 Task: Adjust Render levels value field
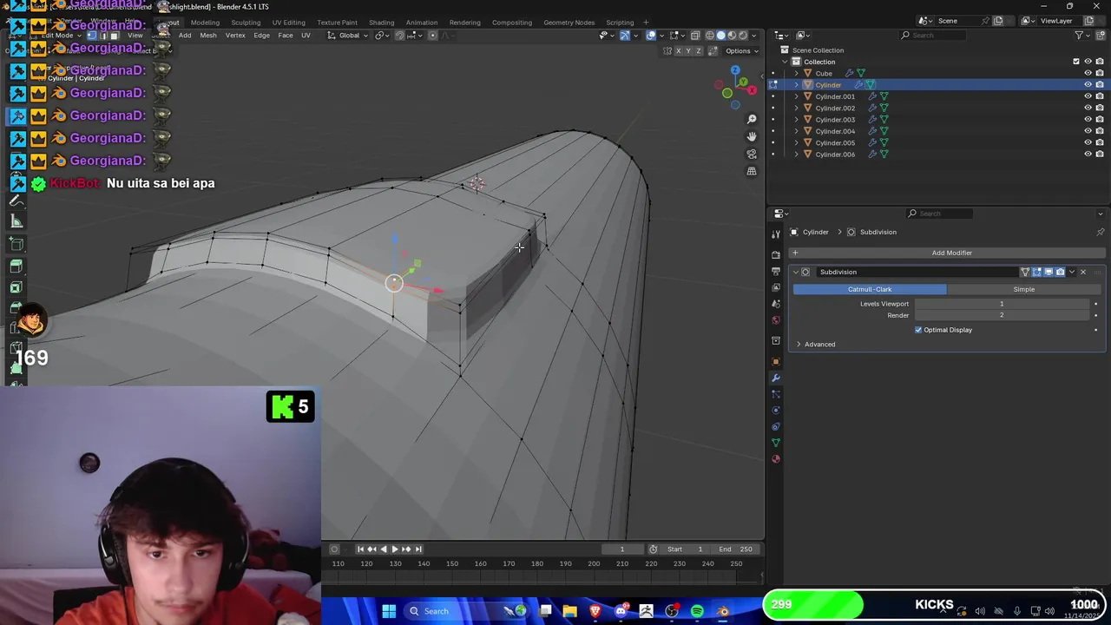click(1001, 315)
